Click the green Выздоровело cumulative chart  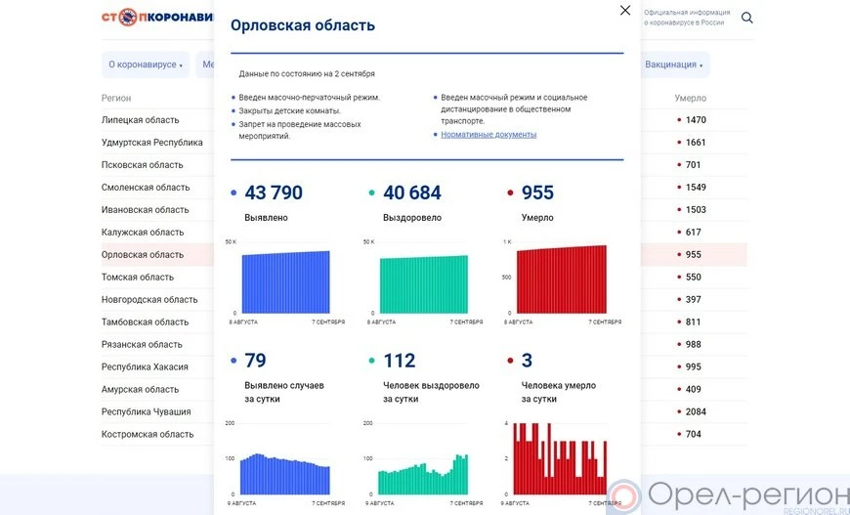tap(424, 283)
